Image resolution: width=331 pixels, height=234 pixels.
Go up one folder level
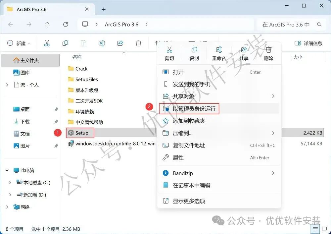coord(47,25)
